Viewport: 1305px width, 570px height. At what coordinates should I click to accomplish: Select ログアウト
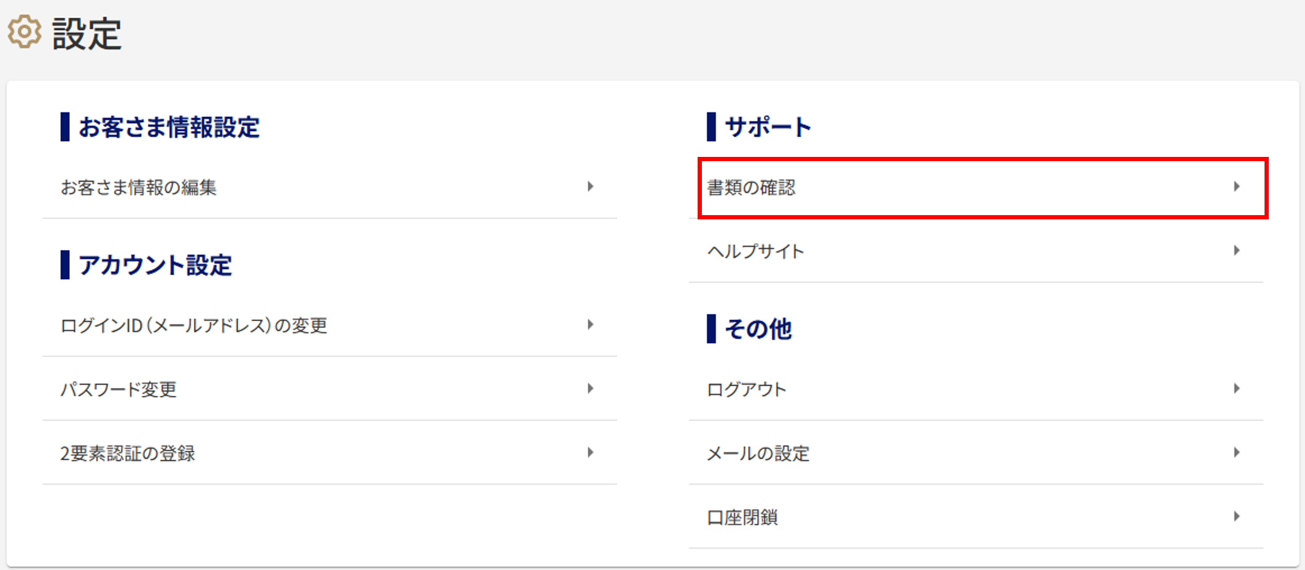(x=976, y=389)
